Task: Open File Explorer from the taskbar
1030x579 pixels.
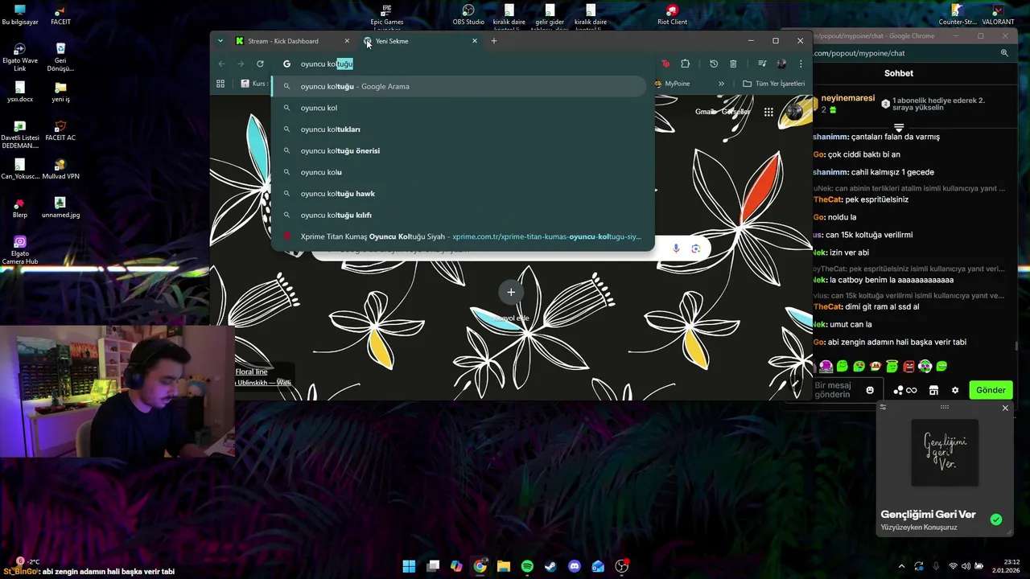Action: [x=504, y=566]
